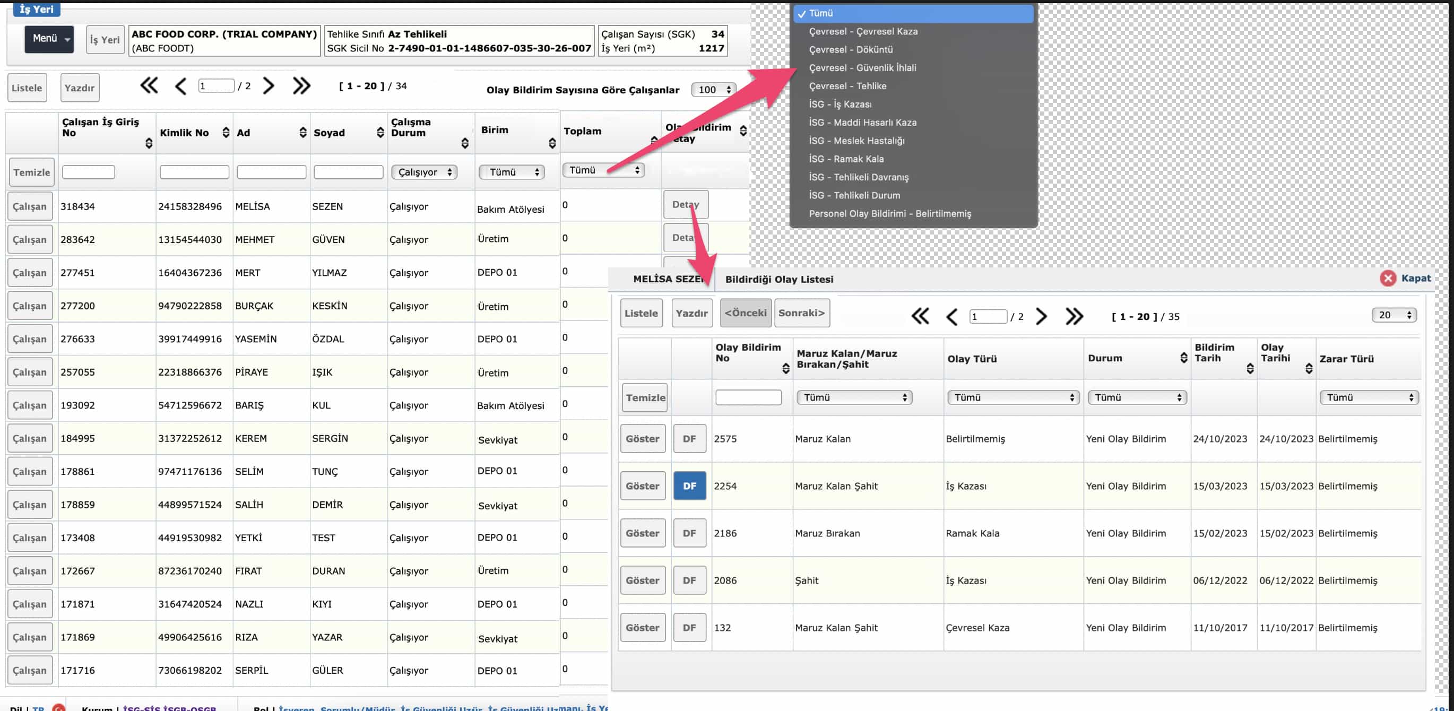
Task: Go to next page of Olay Listesi
Action: pyautogui.click(x=1041, y=316)
